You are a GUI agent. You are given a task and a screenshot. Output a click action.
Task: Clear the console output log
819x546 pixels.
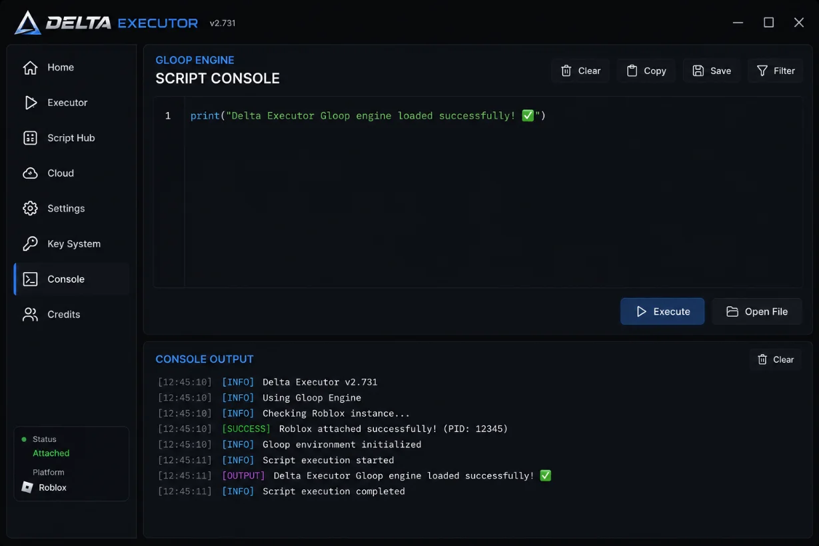(x=776, y=359)
